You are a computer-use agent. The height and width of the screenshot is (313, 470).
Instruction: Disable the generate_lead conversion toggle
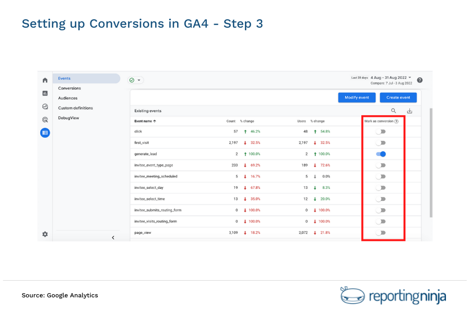381,153
